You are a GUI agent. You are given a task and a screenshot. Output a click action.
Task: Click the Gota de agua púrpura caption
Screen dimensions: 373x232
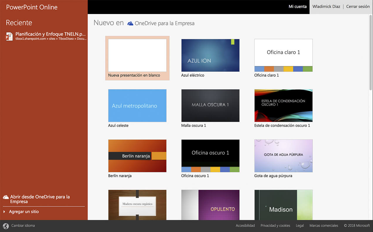coord(273,176)
